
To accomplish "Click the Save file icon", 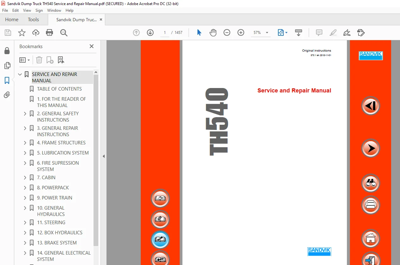I will pos(8,33).
